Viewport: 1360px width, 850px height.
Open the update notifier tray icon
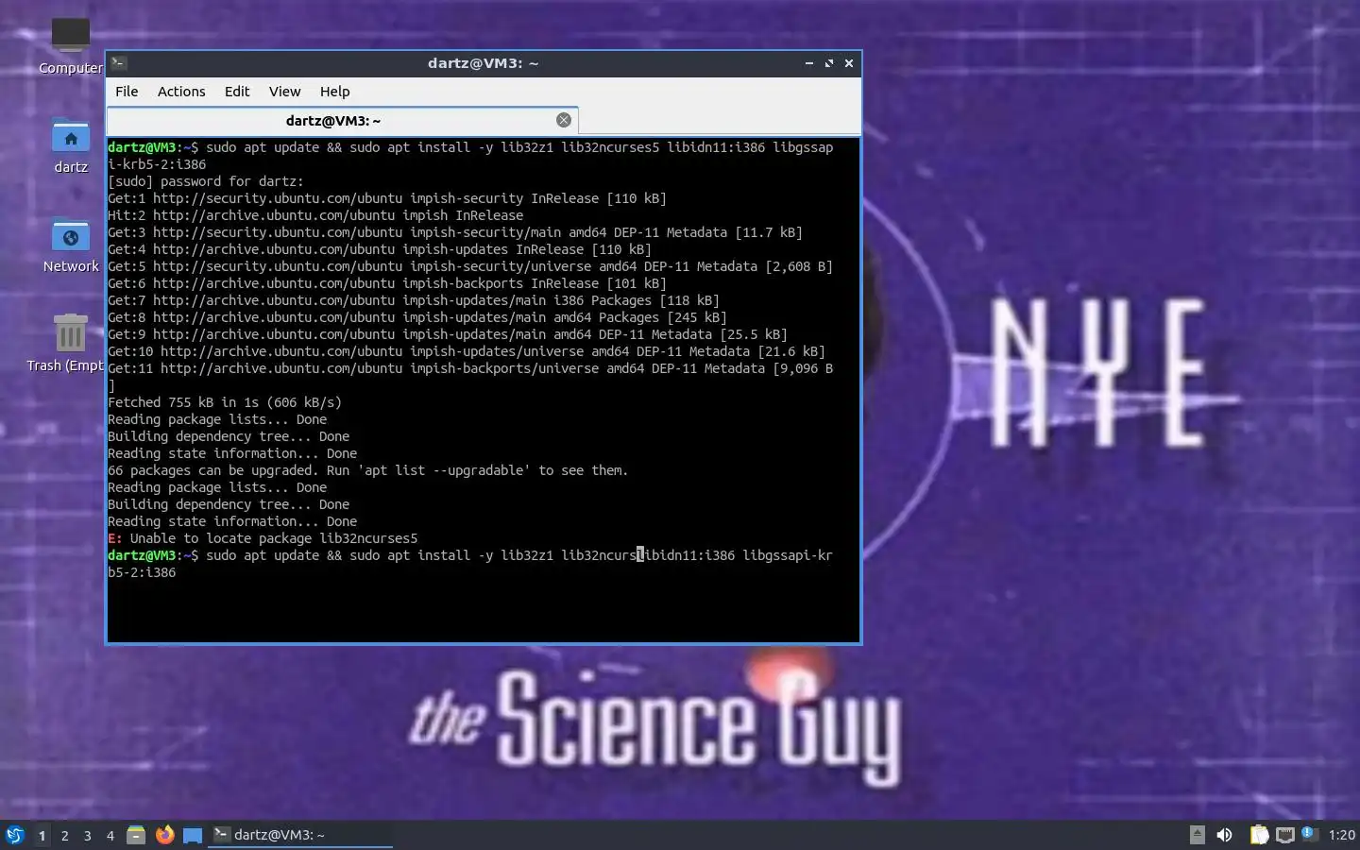coord(1308,833)
